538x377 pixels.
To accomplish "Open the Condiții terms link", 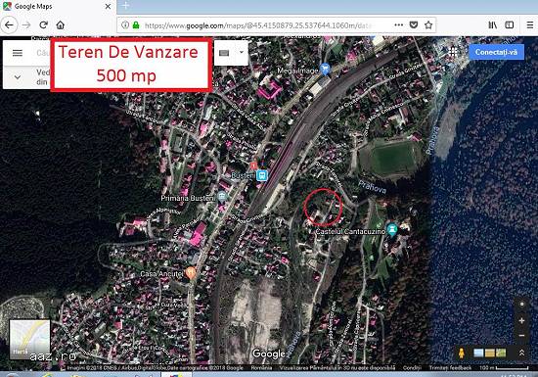I will click(x=412, y=368).
